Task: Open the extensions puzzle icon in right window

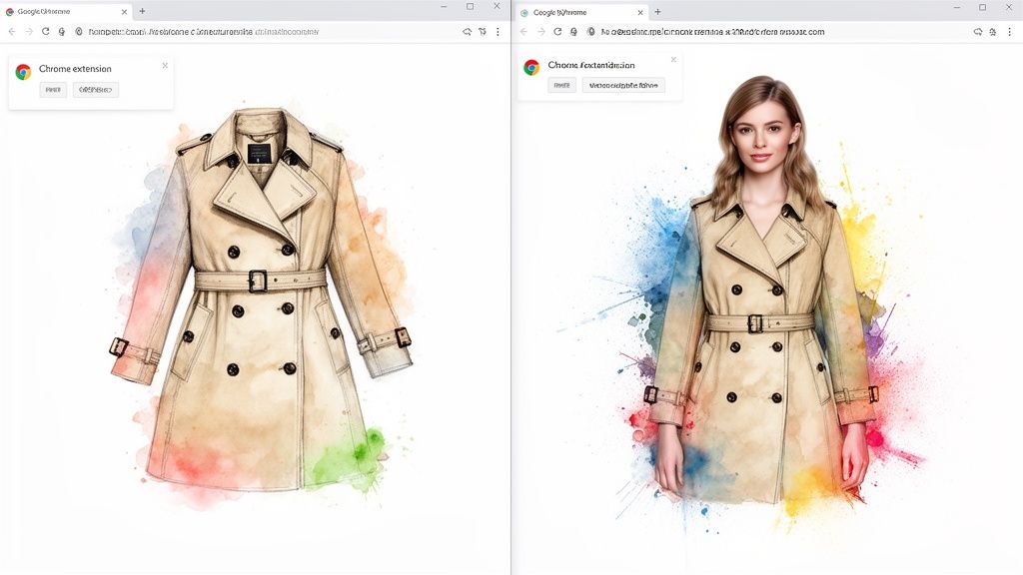Action: [993, 31]
